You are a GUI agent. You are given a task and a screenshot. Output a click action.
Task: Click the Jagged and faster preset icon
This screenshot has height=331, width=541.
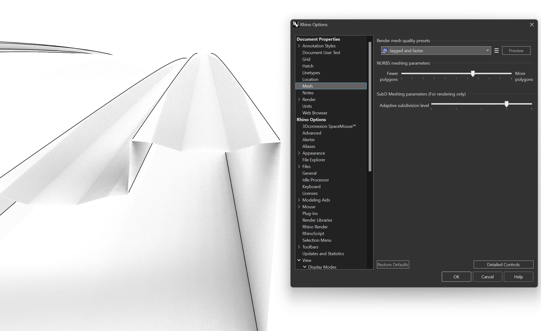click(385, 51)
